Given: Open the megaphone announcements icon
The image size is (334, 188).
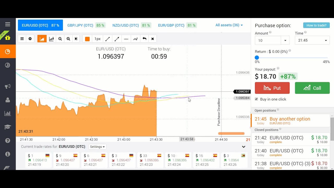Looking at the screenshot, I should (8, 86).
